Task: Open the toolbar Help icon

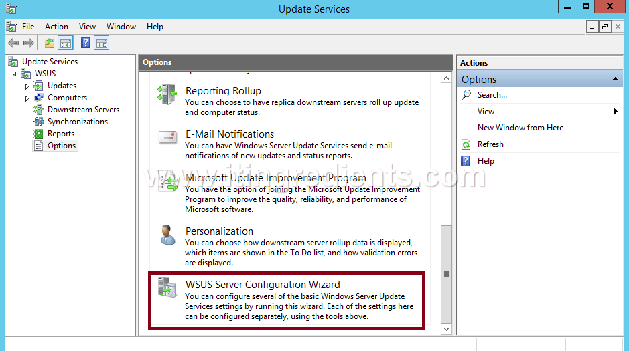Action: click(85, 43)
